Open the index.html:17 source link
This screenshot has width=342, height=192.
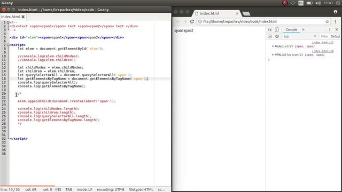click(x=323, y=43)
